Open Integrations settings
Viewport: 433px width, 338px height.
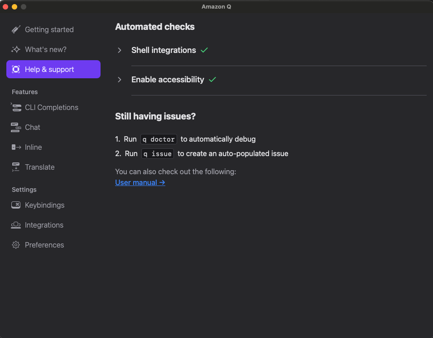click(x=53, y=225)
